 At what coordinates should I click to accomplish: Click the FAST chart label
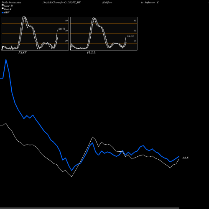coord(22,53)
